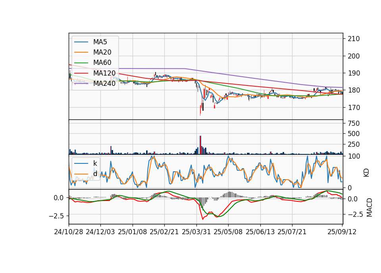381x273 pixels.
Task: Click the MACD axis title
Action: tap(369, 207)
